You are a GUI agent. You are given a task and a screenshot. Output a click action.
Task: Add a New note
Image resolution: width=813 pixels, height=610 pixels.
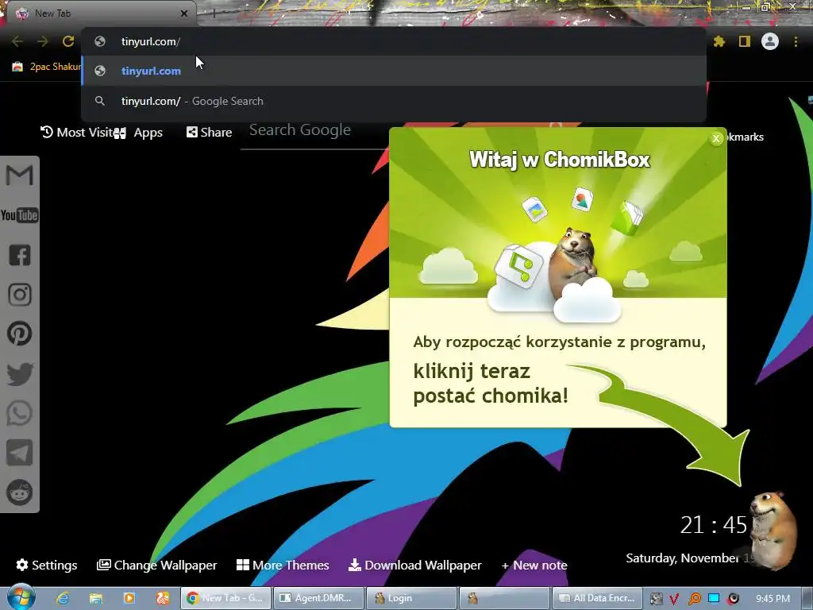[534, 566]
